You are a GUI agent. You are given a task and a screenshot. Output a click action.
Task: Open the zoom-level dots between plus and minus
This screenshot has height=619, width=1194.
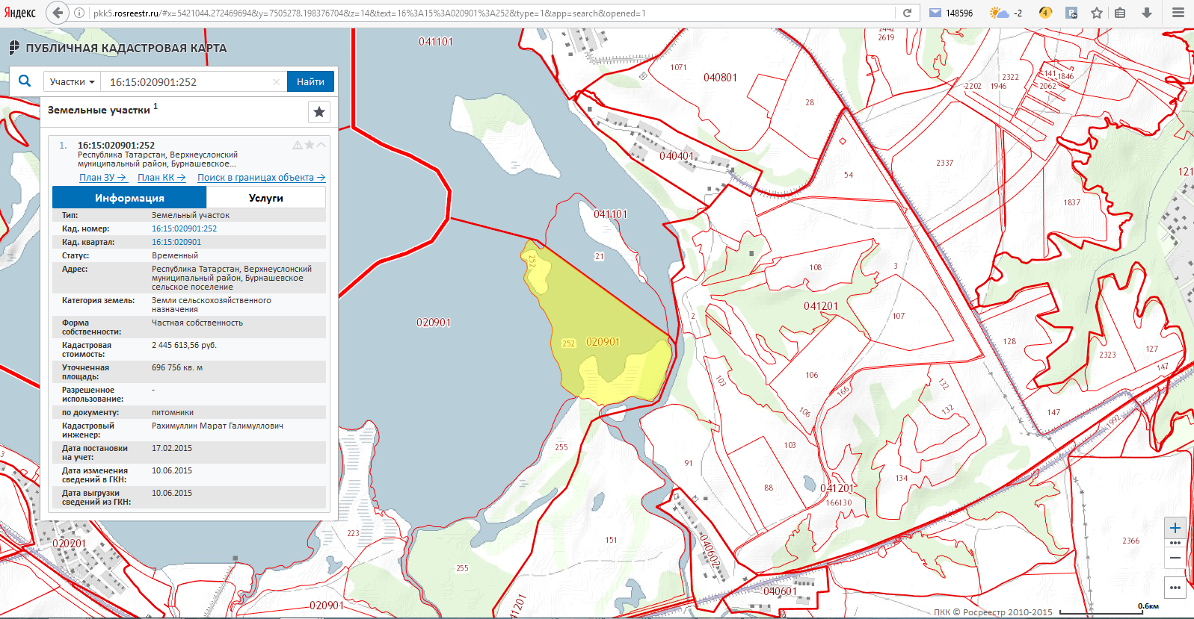click(x=1175, y=543)
